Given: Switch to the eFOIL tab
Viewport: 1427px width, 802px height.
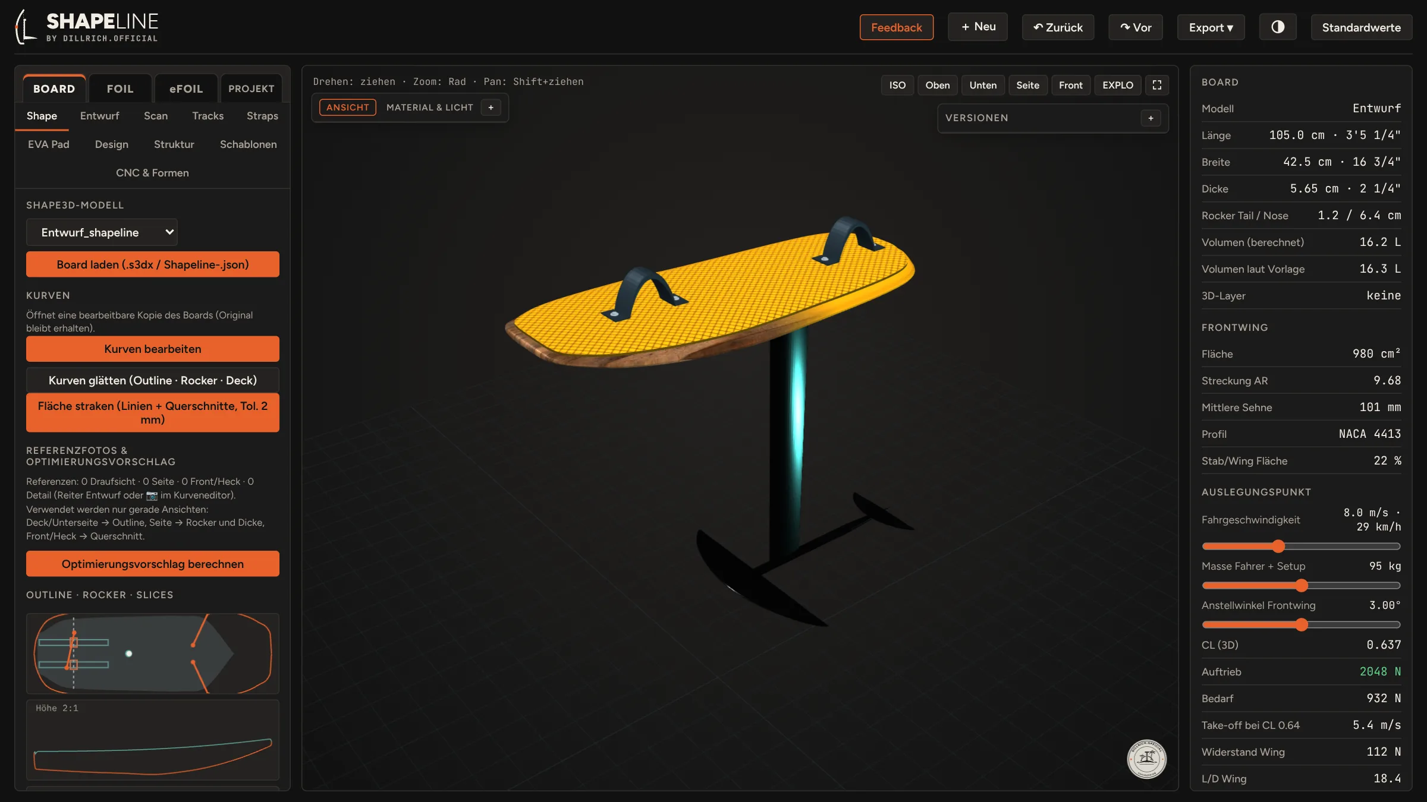Looking at the screenshot, I should click(186, 89).
